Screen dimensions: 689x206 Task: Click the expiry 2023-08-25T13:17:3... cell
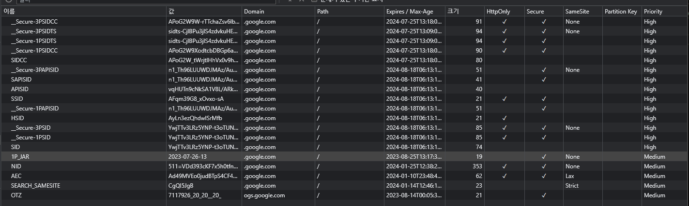pyautogui.click(x=414, y=157)
